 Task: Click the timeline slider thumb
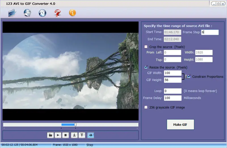click(75, 125)
